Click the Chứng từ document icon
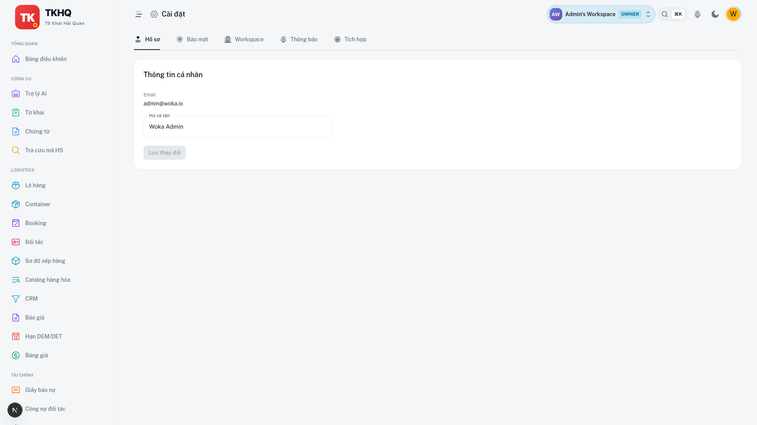 (x=16, y=131)
